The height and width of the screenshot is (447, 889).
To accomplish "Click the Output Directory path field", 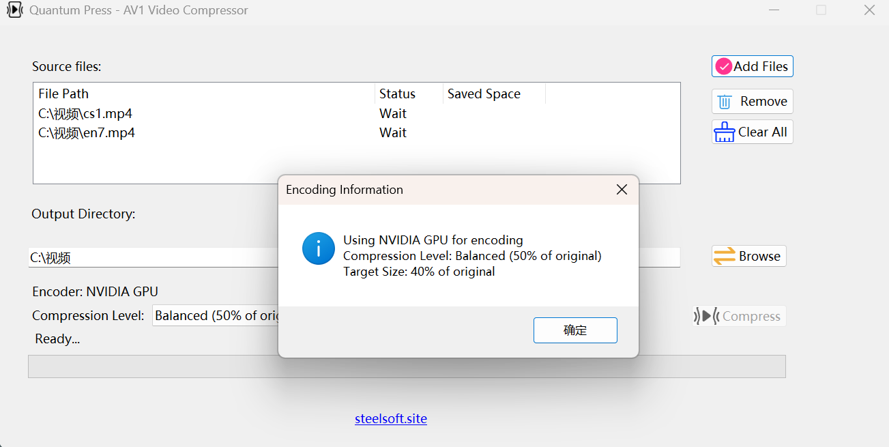I will pyautogui.click(x=136, y=257).
